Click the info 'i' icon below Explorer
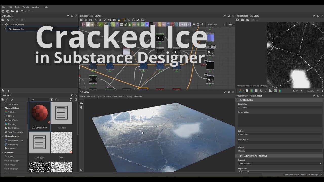Screen dimensions: 324x182 (8, 90)
